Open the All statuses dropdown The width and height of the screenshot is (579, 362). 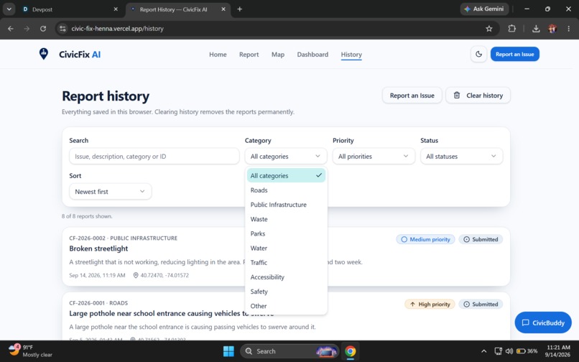pos(461,157)
